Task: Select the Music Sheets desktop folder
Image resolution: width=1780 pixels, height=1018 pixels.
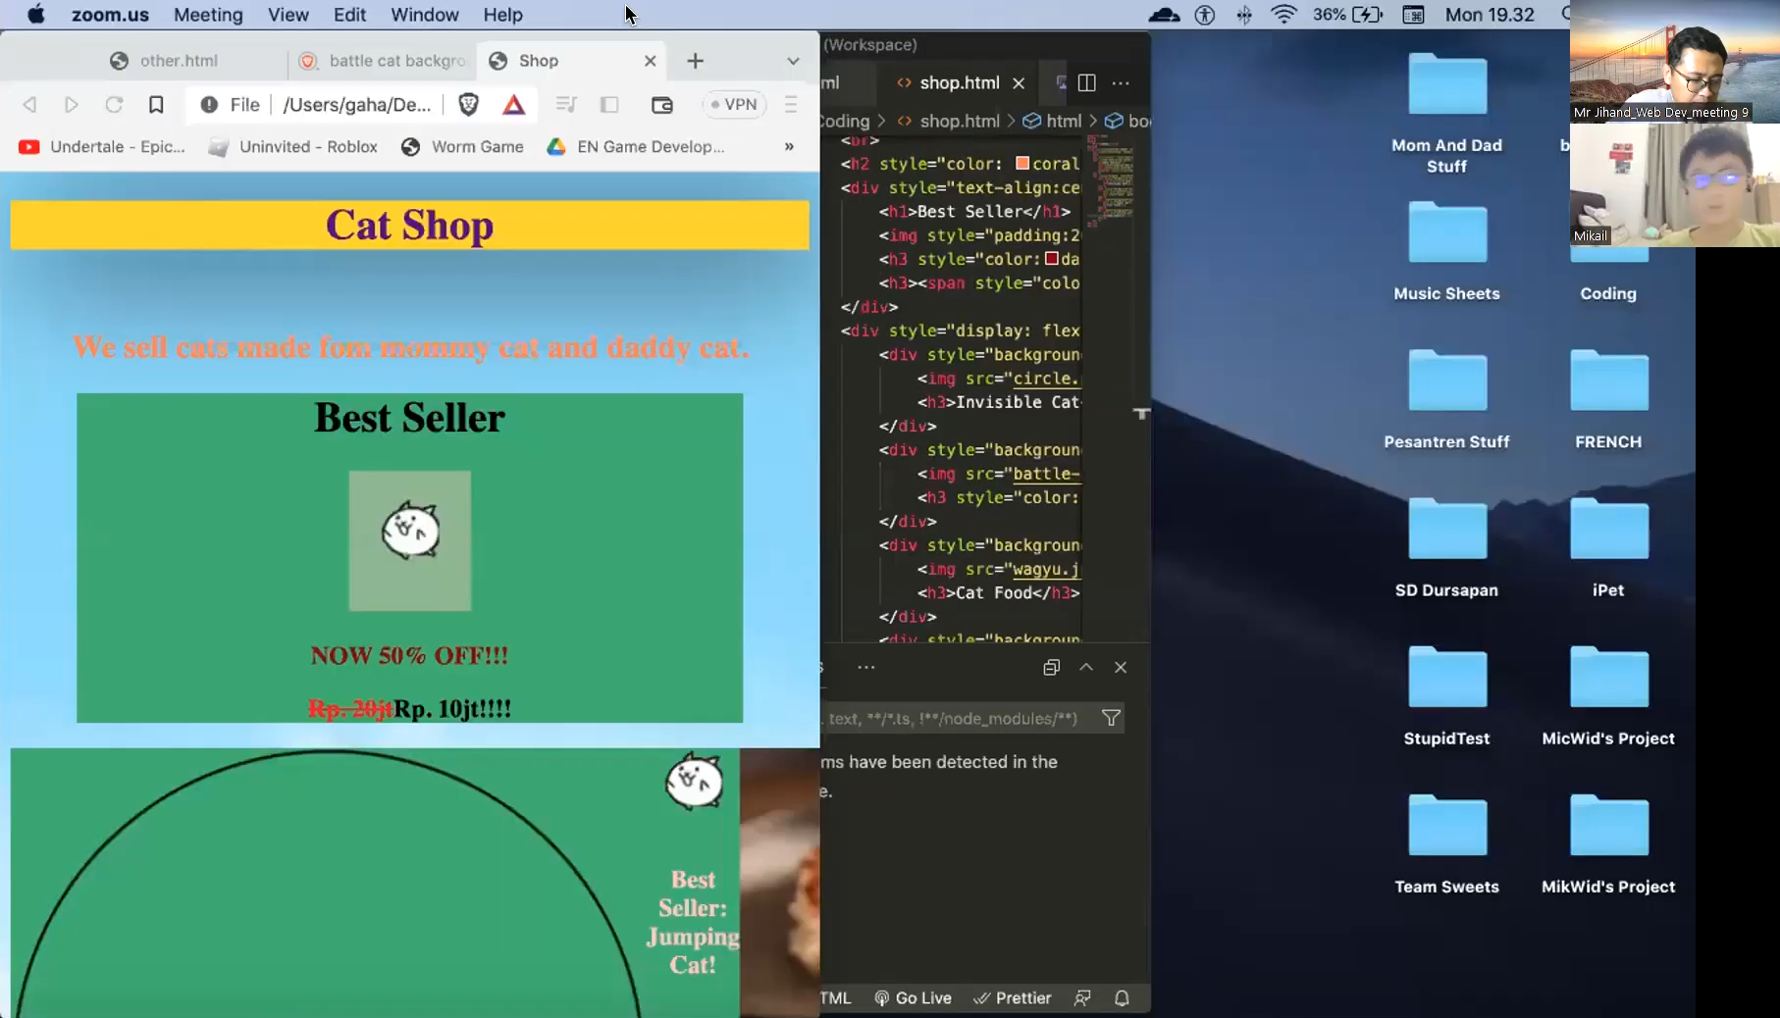Action: pos(1446,251)
